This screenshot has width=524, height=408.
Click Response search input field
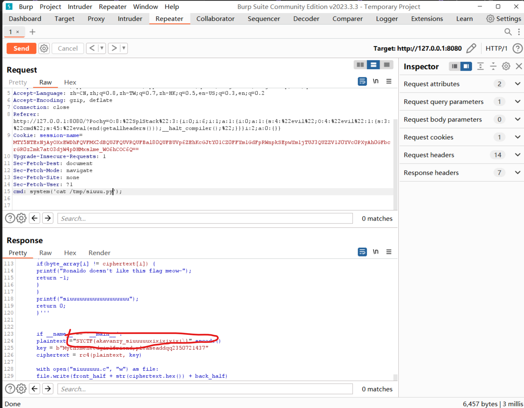point(205,389)
